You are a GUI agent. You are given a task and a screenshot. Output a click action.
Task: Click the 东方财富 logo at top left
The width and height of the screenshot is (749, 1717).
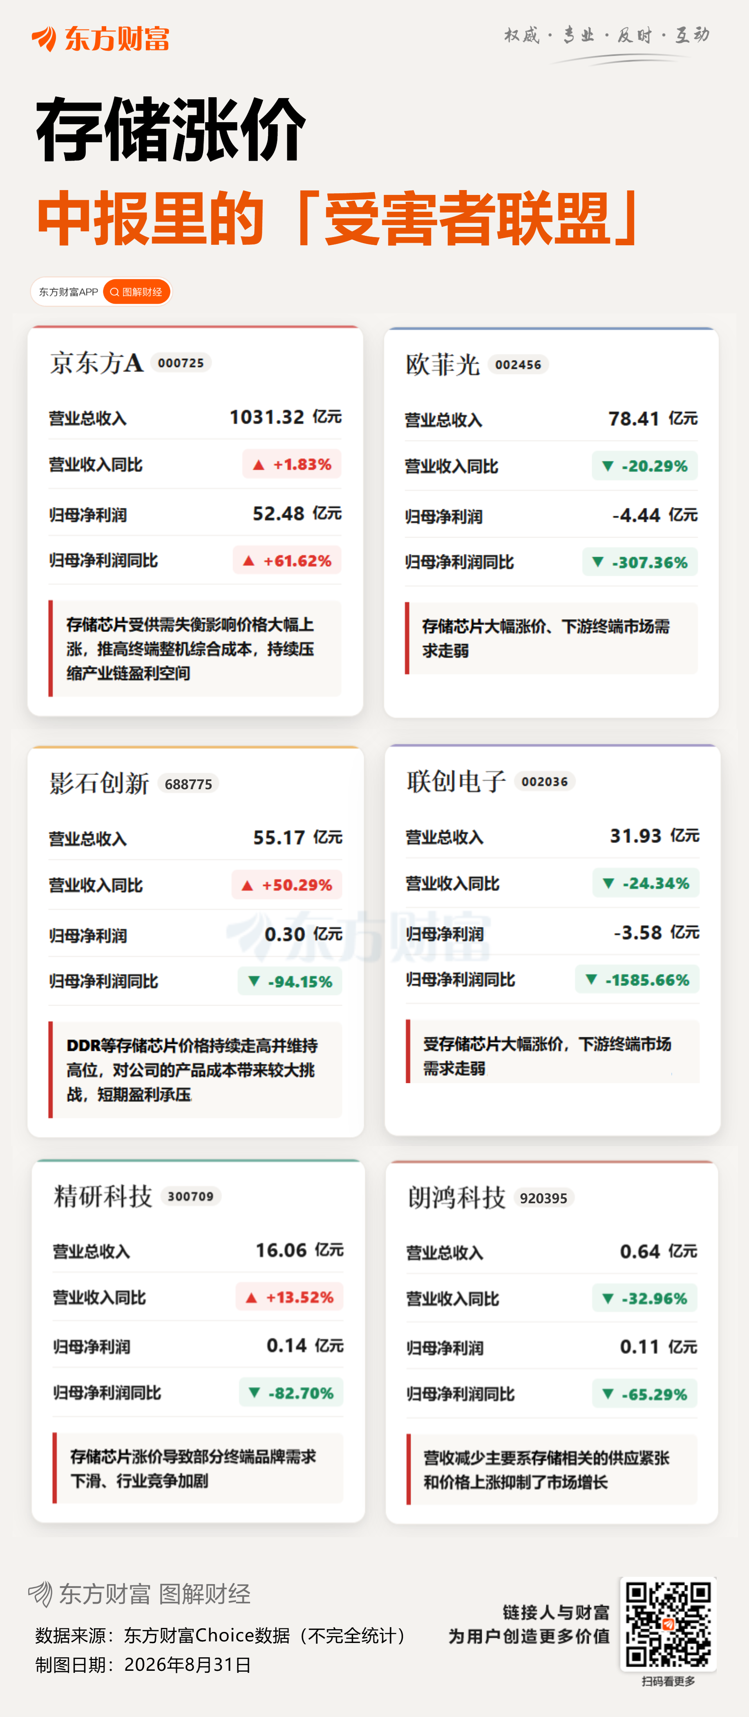tap(101, 39)
